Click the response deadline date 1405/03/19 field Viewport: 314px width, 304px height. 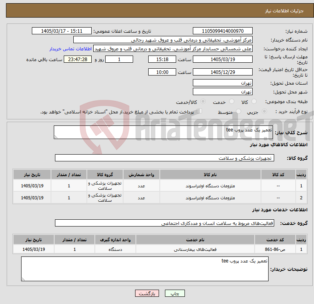click(x=222, y=59)
